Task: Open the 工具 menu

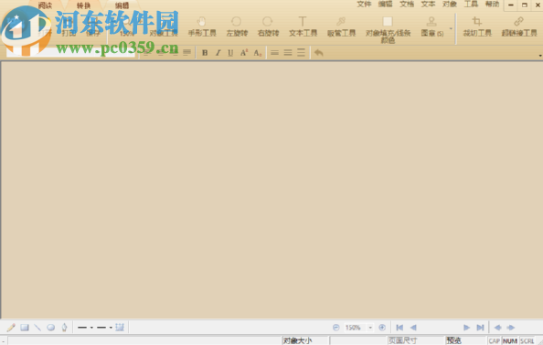Action: tap(471, 5)
